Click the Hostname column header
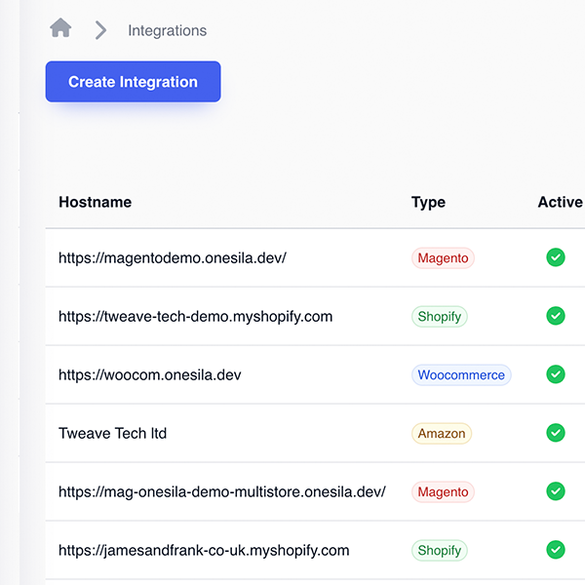 pos(95,202)
